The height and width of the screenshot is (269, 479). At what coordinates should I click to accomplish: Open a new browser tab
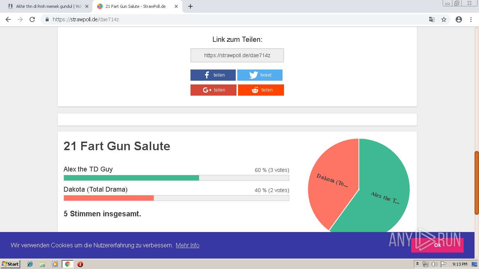(x=190, y=6)
